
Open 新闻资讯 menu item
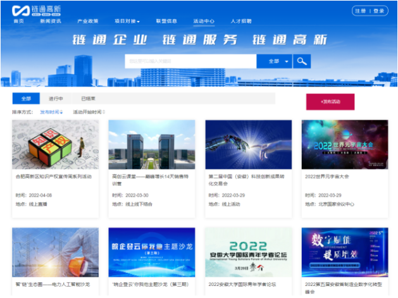pos(51,21)
